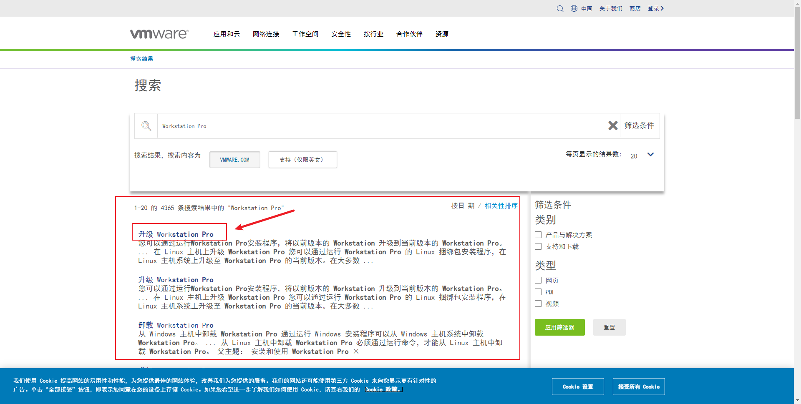Select the VMWARE.COM results tab
Viewport: 801px width, 404px height.
(235, 160)
